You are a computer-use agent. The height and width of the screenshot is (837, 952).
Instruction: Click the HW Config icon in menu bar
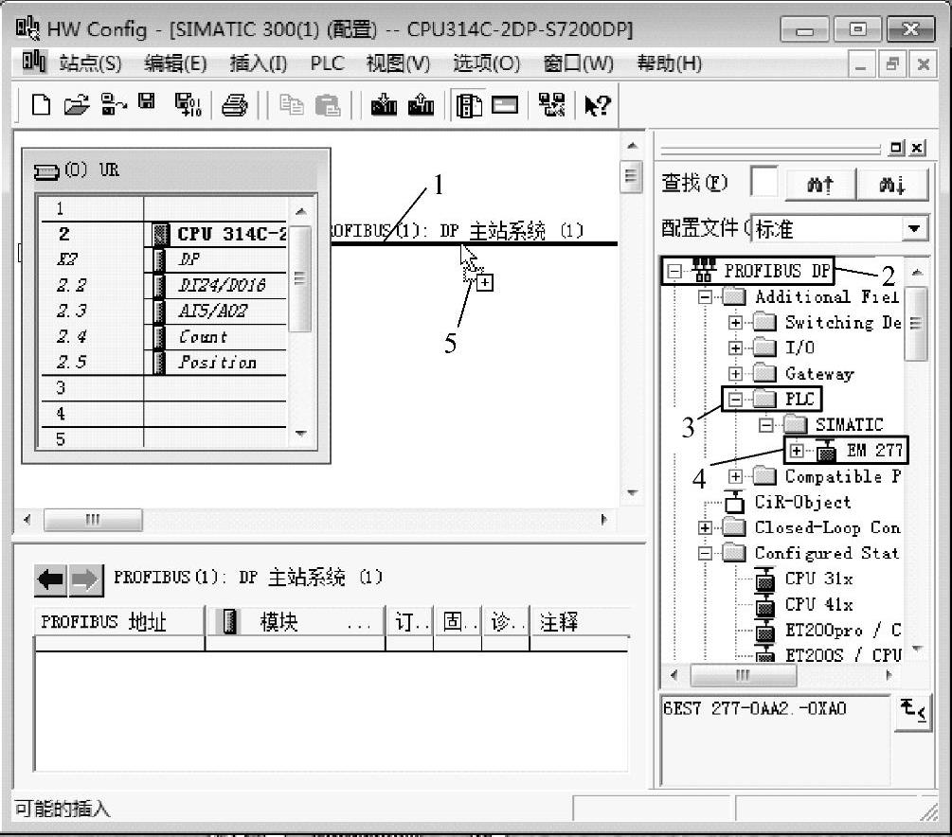click(33, 62)
